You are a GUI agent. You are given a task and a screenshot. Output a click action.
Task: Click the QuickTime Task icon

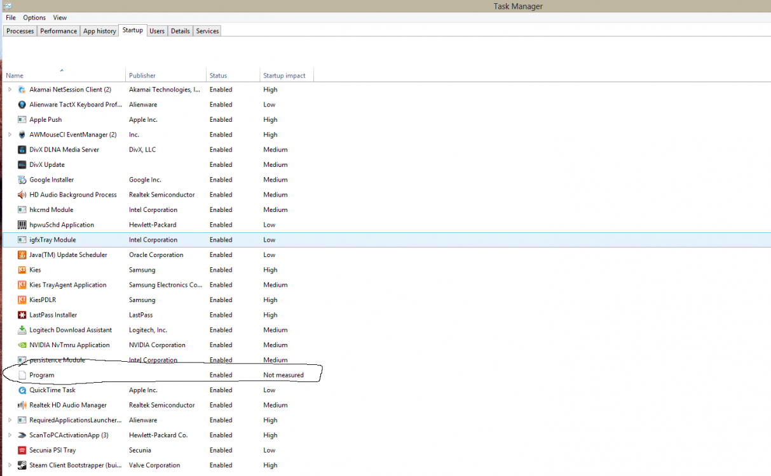[x=22, y=390]
